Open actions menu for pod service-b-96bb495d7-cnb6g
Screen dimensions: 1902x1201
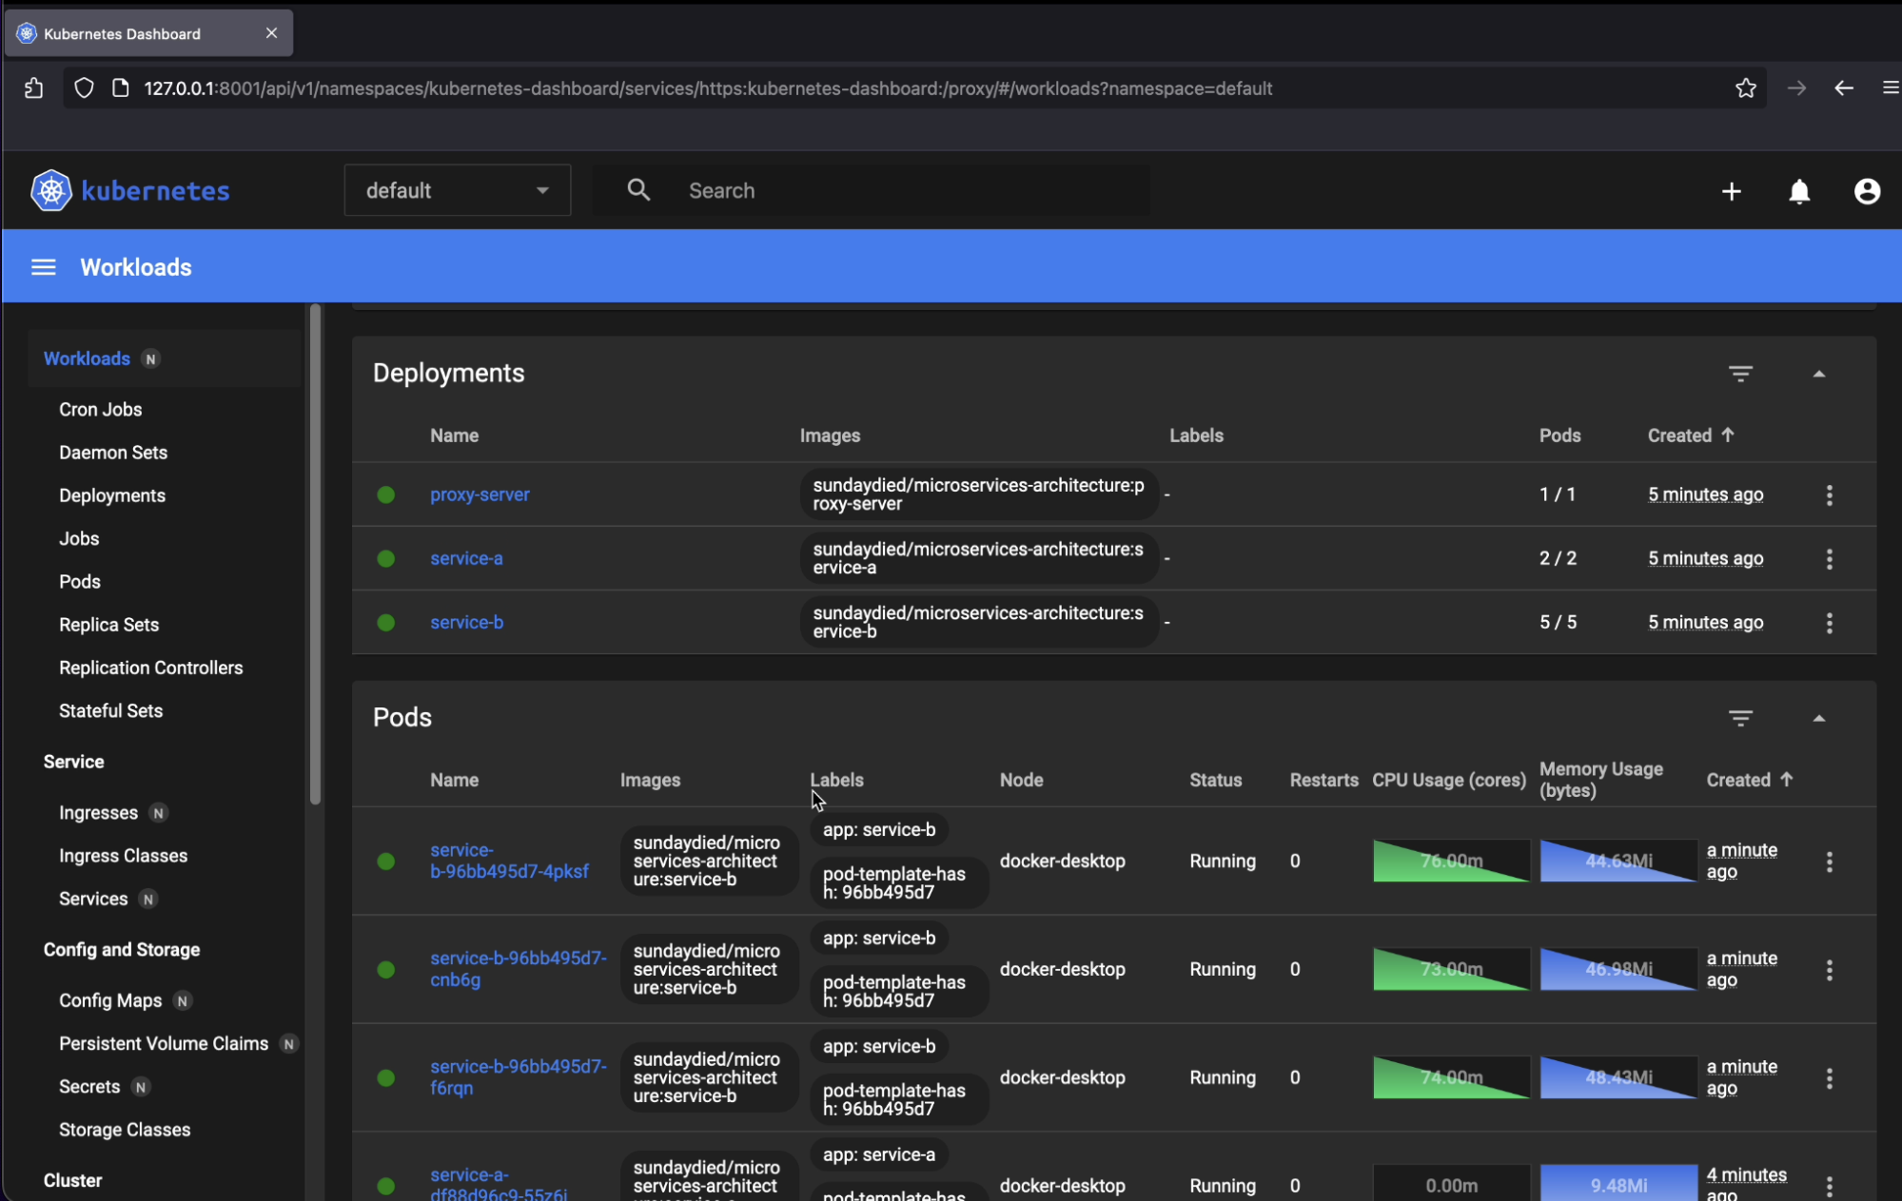coord(1829,970)
